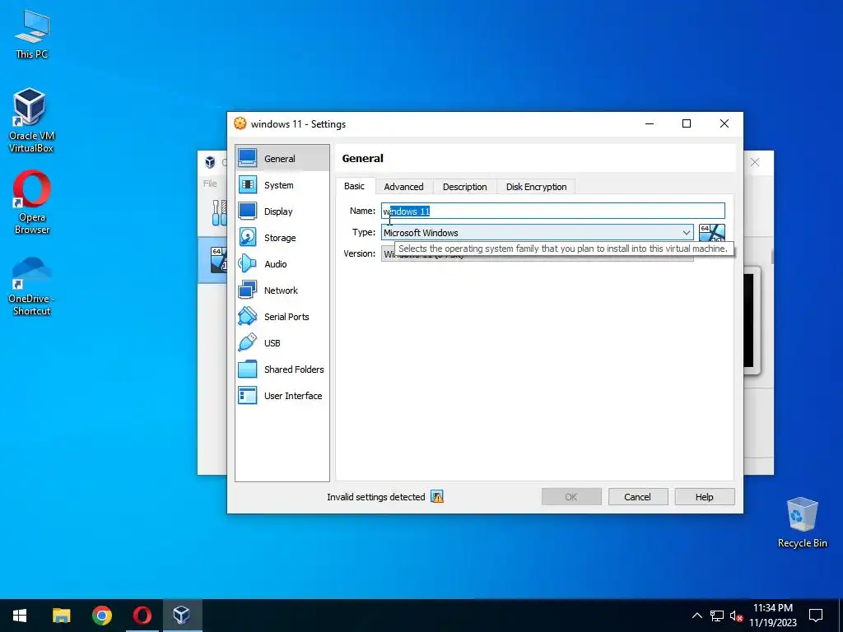
Task: Open This PC desktop icon
Action: pyautogui.click(x=32, y=35)
